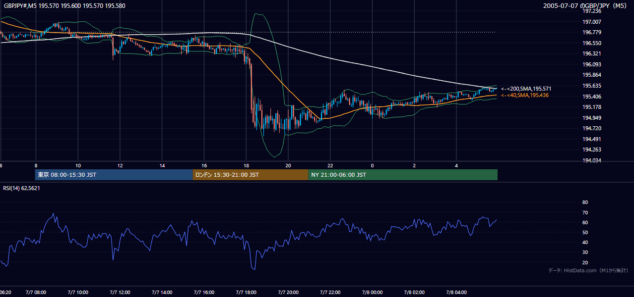Click price axis label 194.949

click(x=592, y=118)
